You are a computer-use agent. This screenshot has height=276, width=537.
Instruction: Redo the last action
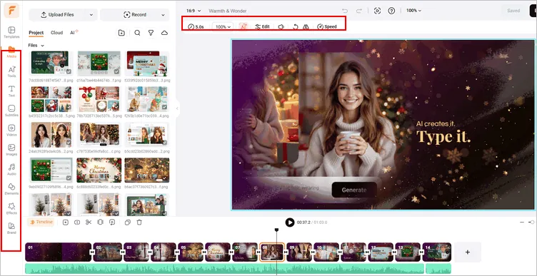click(359, 11)
